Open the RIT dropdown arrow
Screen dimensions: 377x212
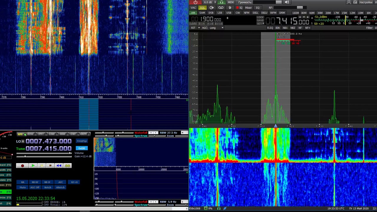[199, 28]
